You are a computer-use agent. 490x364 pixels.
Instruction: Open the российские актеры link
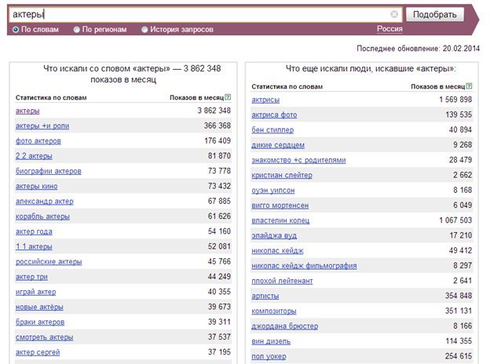coord(49,261)
